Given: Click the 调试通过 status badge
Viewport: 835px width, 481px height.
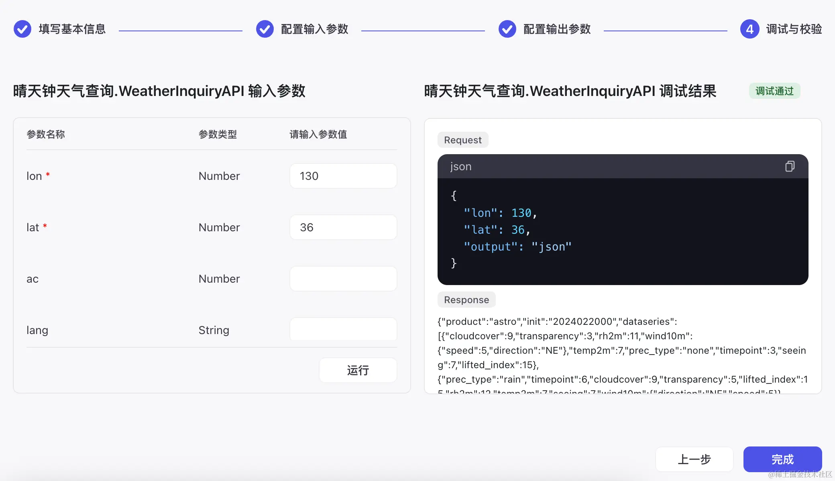Looking at the screenshot, I should (774, 91).
